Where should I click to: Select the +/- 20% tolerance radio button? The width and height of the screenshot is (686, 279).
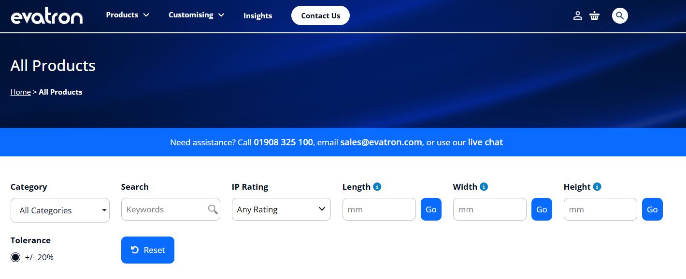pos(15,257)
